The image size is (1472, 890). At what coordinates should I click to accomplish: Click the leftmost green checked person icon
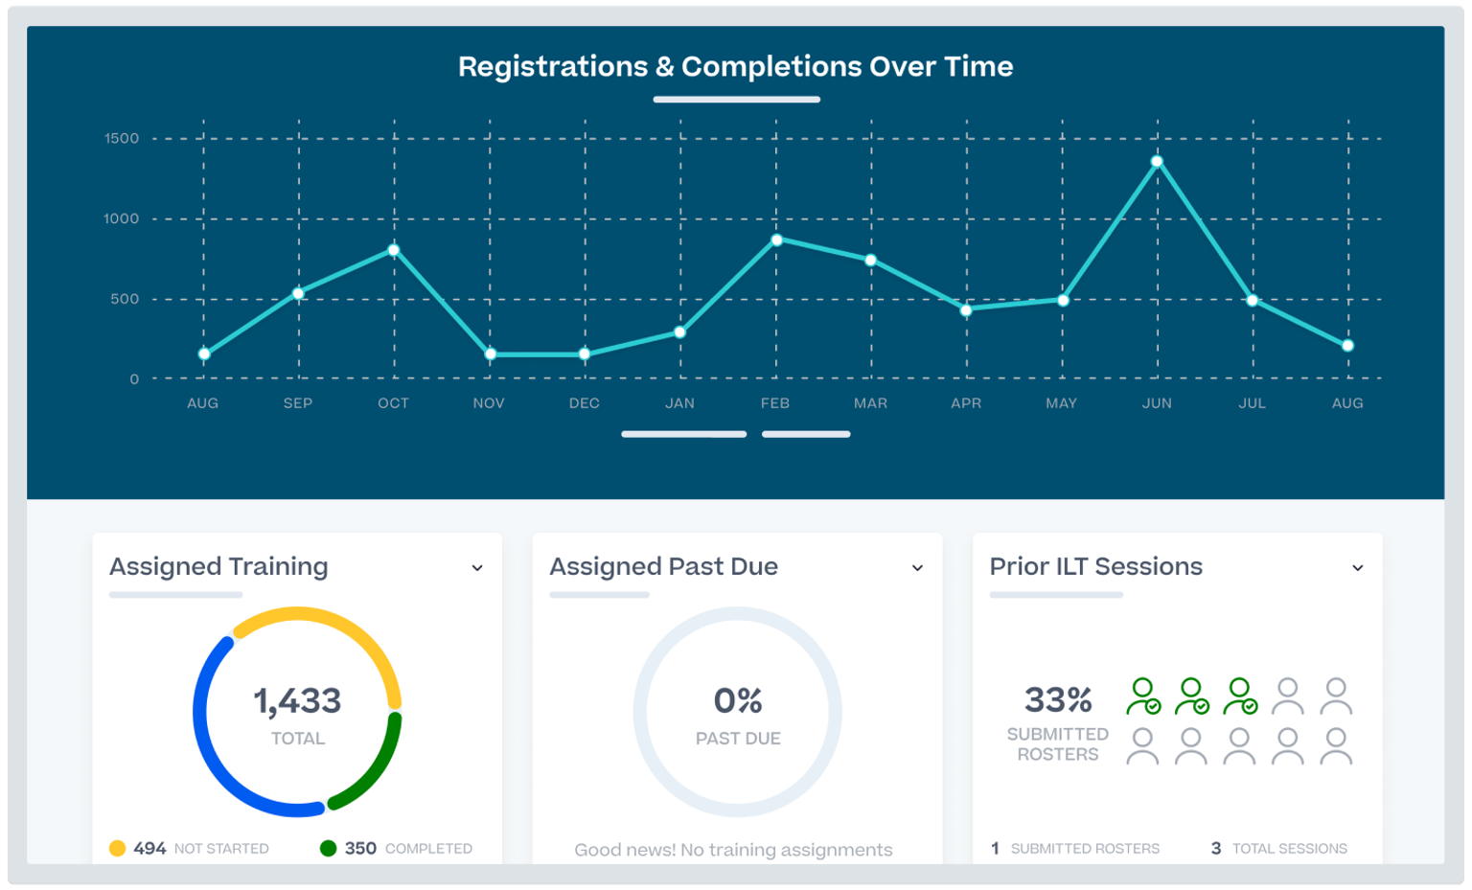(x=1143, y=696)
